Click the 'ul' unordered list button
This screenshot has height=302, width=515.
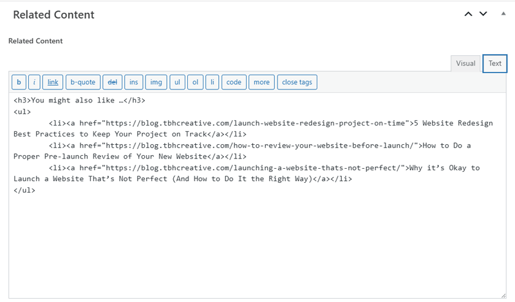[177, 82]
